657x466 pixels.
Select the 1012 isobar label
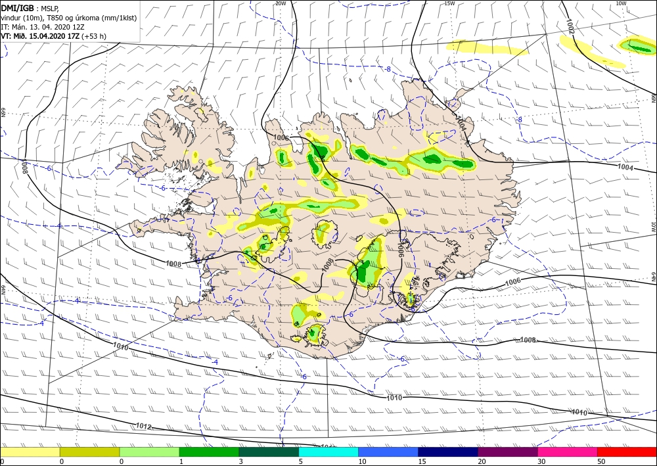[143, 426]
